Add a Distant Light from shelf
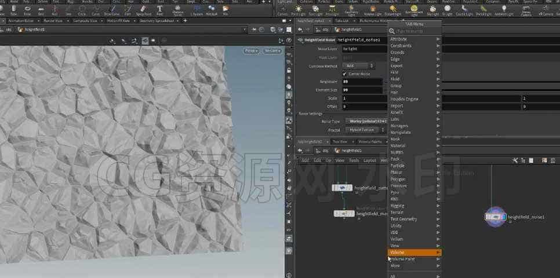Screen dimensions: 560x278 [393, 10]
